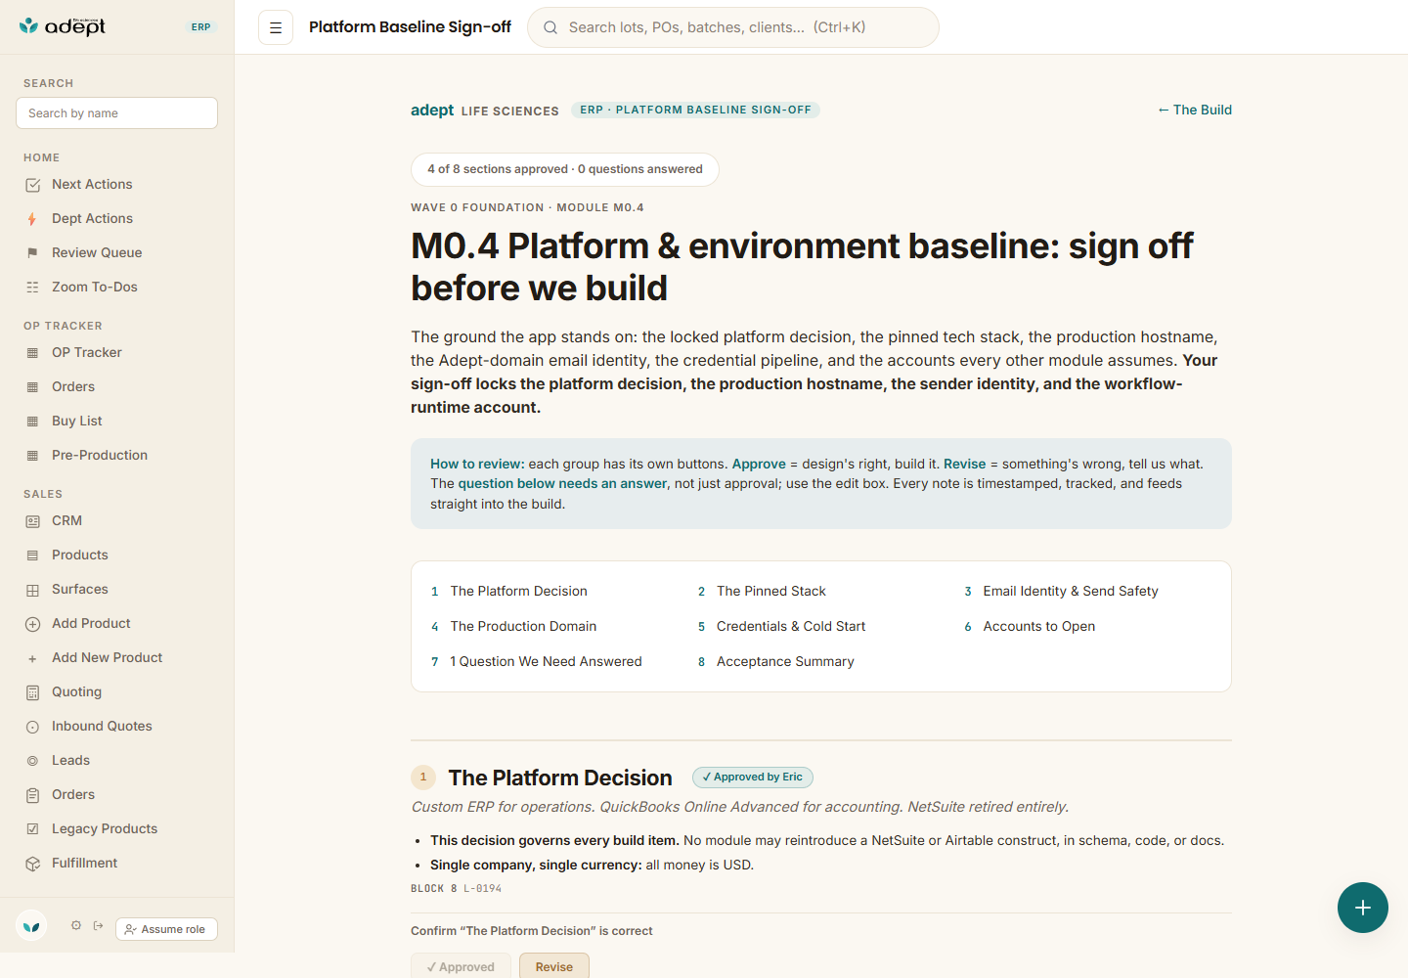Click the Add Product circled plus icon
The width and height of the screenshot is (1408, 978).
tap(32, 624)
